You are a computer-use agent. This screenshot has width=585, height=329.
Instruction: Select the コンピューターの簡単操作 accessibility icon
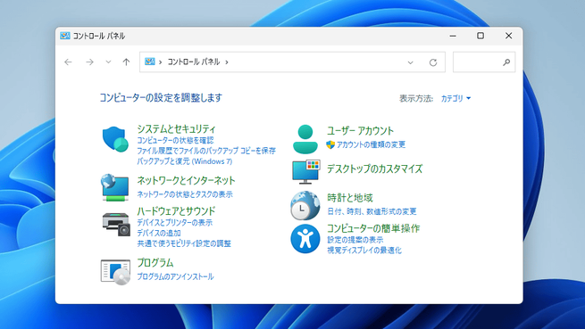coord(305,239)
